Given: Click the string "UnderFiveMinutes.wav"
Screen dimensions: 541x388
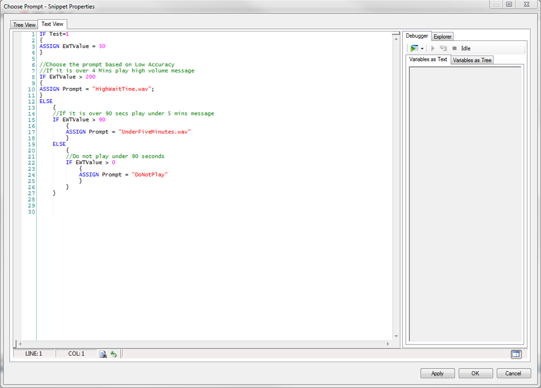Looking at the screenshot, I should pyautogui.click(x=154, y=132).
